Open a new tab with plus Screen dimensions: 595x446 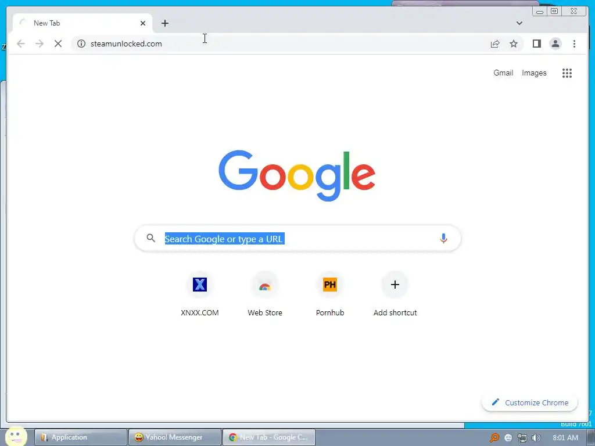click(x=164, y=23)
